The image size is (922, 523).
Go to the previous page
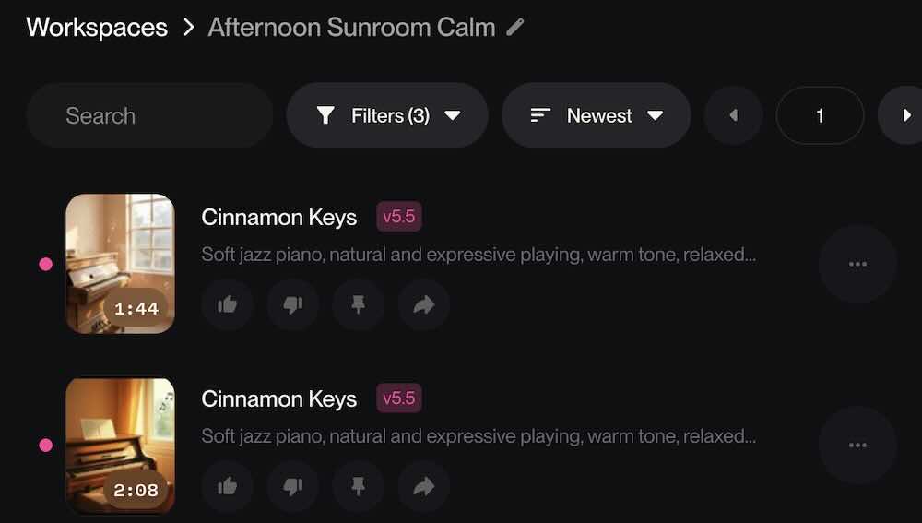click(734, 115)
